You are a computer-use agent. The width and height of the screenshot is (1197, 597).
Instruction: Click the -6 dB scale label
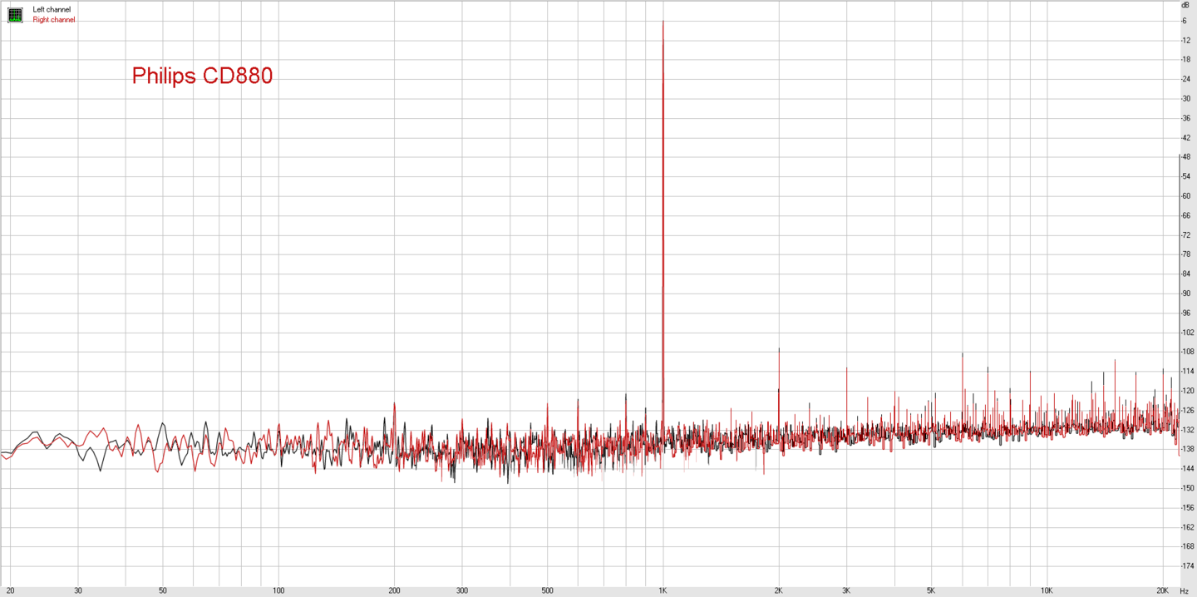point(1184,21)
